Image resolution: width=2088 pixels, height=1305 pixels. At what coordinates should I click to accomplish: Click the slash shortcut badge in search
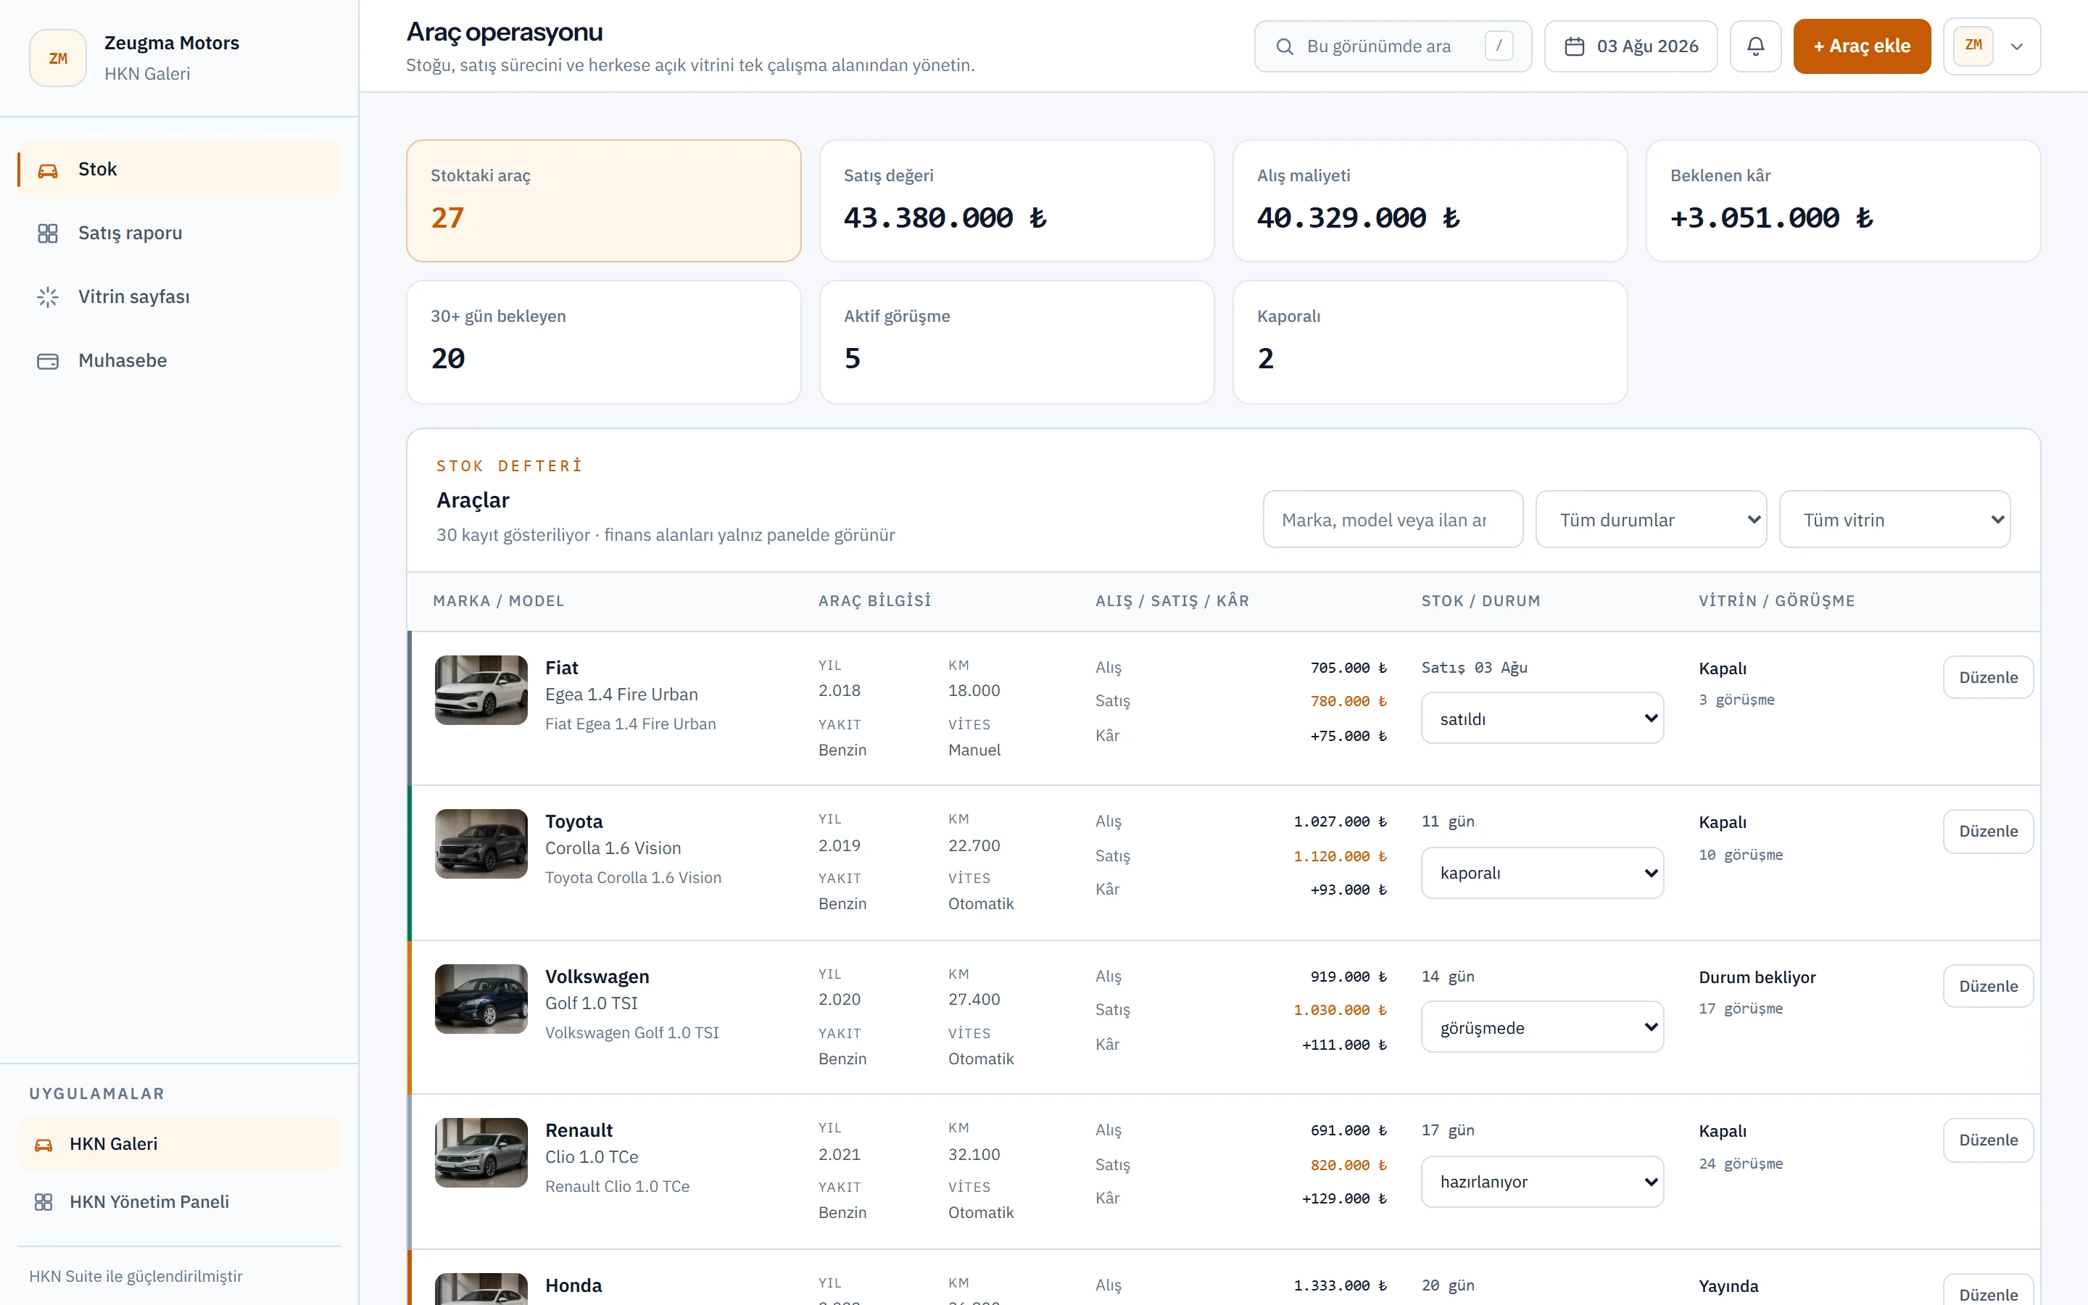tap(1499, 46)
